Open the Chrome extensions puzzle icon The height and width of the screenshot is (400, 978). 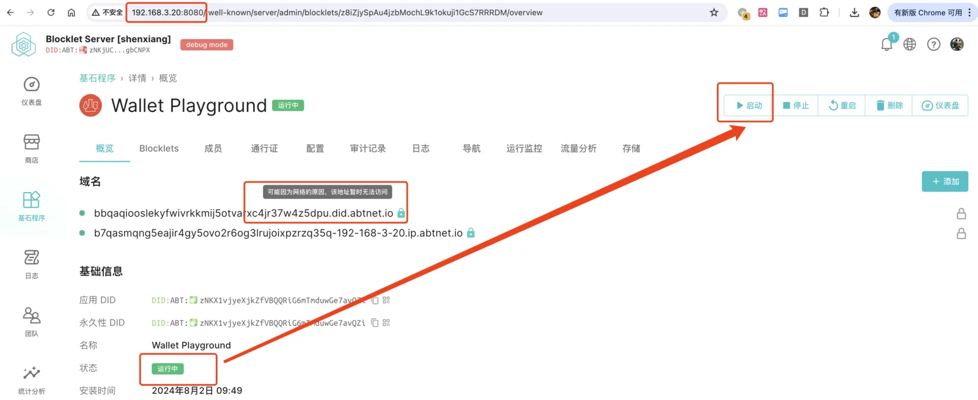[824, 12]
